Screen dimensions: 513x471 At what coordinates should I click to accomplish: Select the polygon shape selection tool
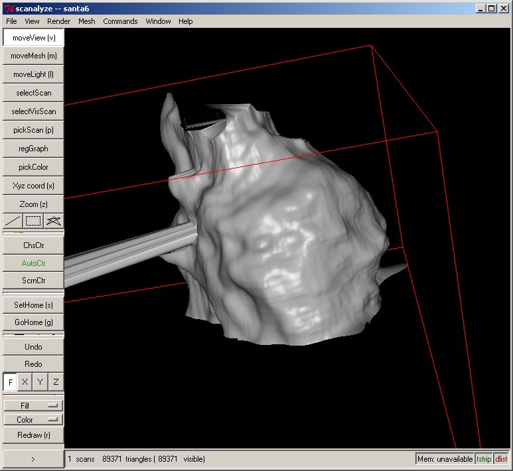[54, 221]
